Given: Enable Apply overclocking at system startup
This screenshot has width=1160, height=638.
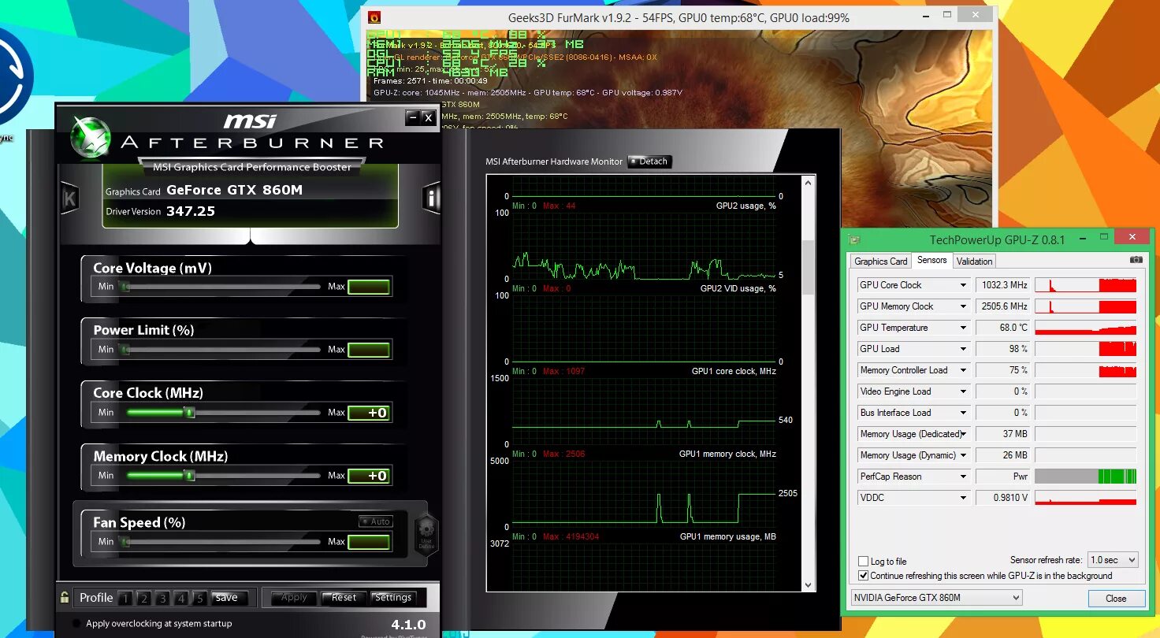Looking at the screenshot, I should pyautogui.click(x=76, y=623).
